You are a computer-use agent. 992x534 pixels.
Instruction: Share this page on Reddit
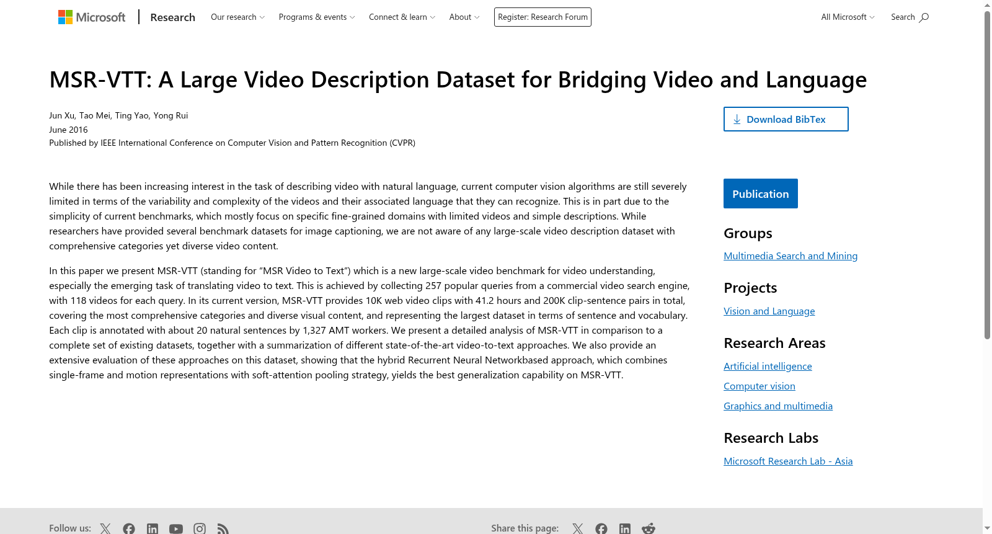pos(649,528)
